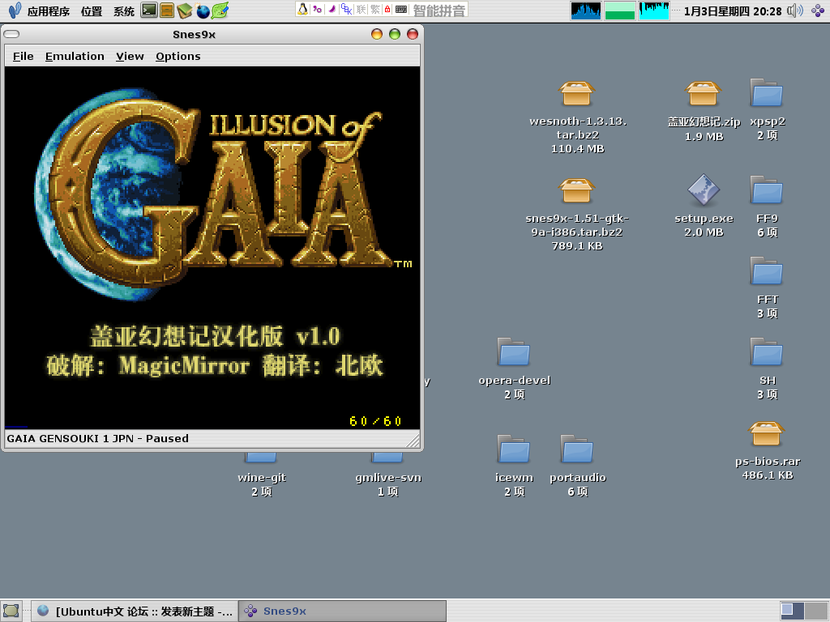Click the gmlive-svn folder label

[388, 478]
